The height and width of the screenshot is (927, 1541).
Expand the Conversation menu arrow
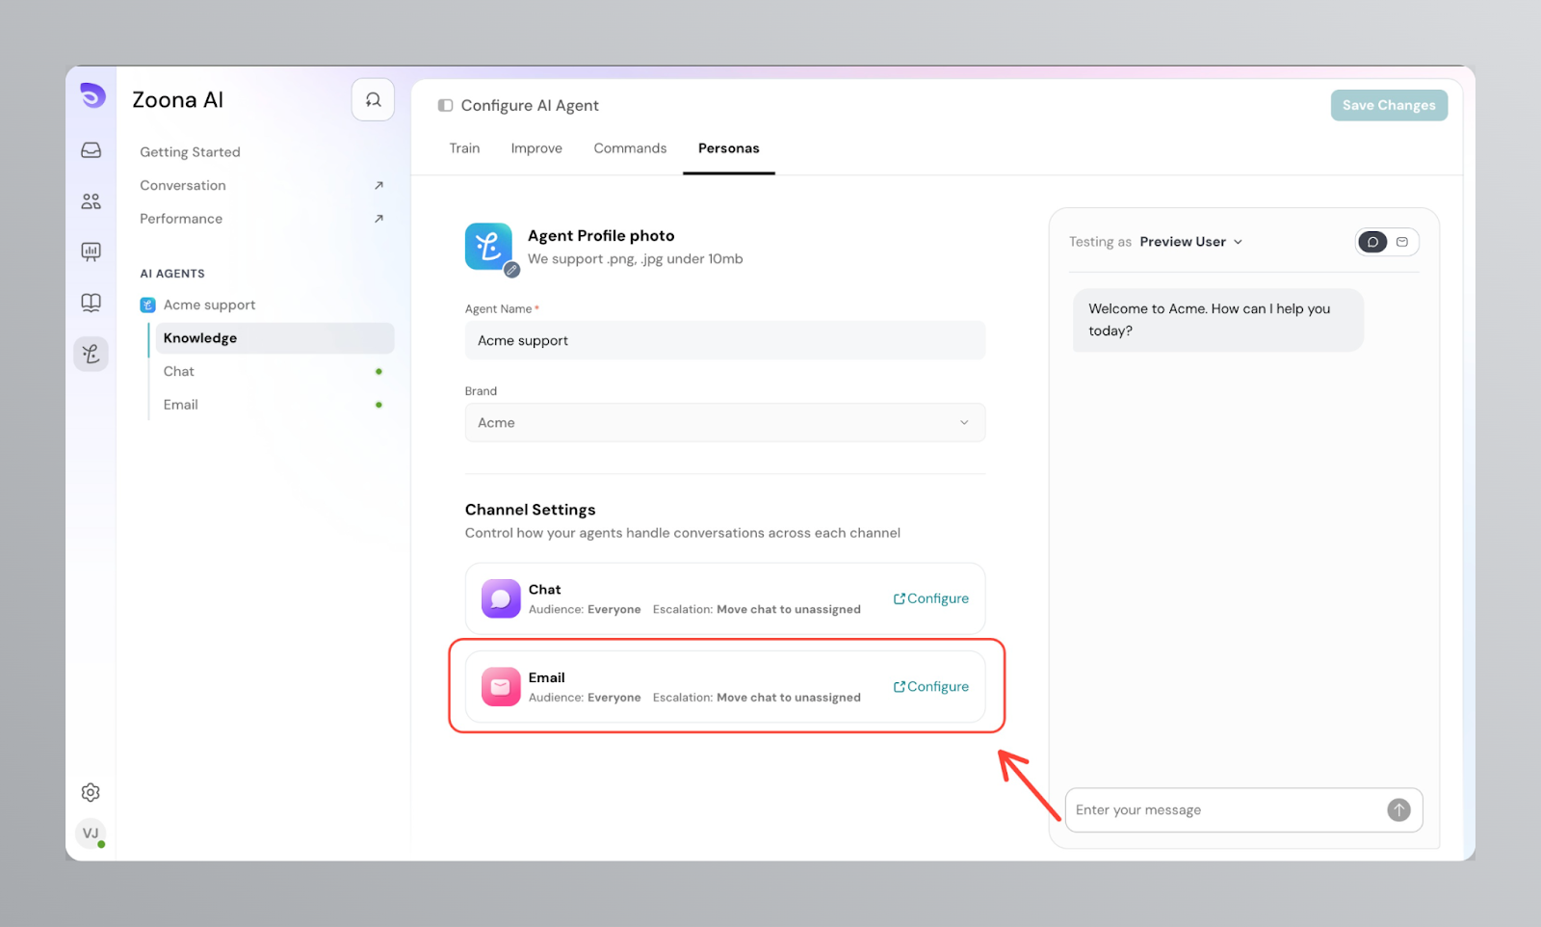[x=379, y=186]
